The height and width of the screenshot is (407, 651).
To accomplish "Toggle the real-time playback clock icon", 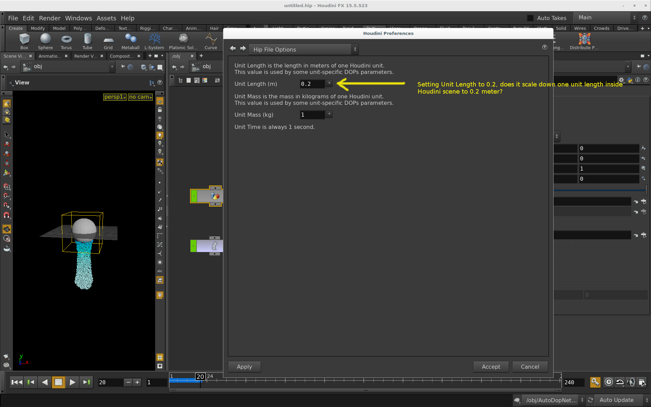I will pos(609,382).
